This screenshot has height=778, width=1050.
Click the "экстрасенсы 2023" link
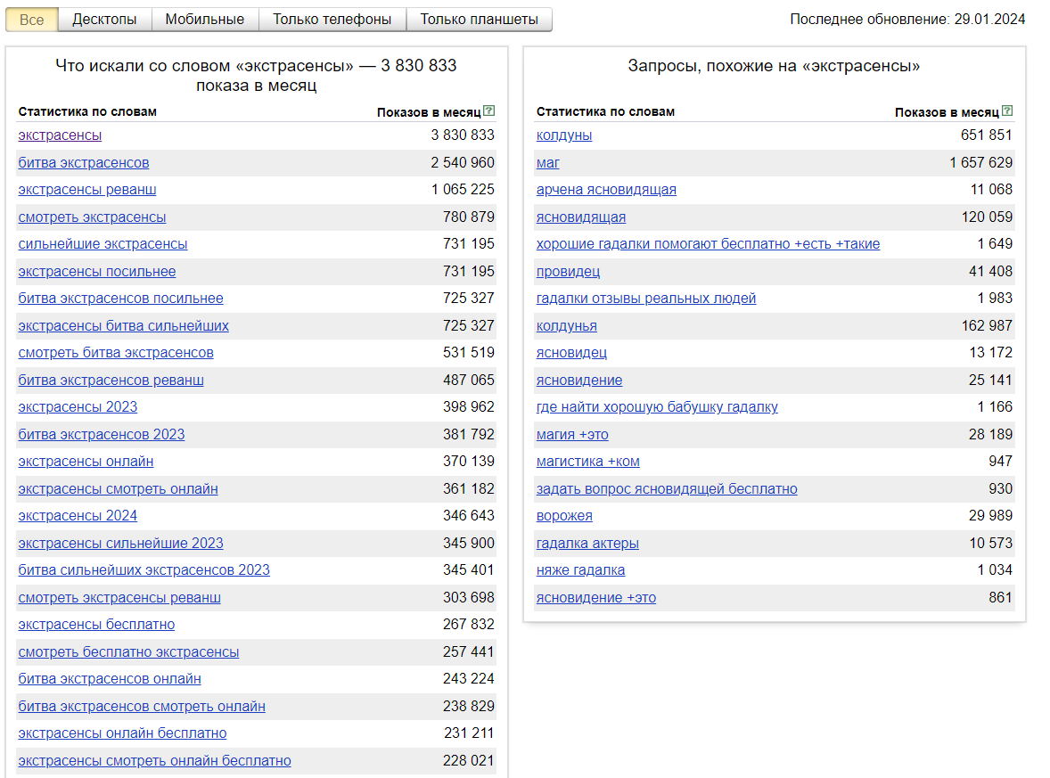[78, 406]
